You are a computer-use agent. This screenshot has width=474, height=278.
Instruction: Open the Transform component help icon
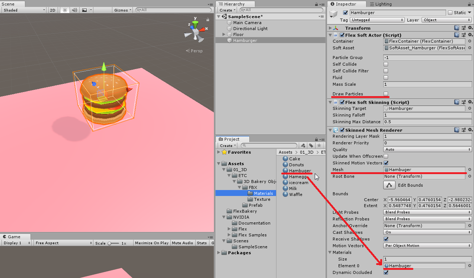pos(457,28)
